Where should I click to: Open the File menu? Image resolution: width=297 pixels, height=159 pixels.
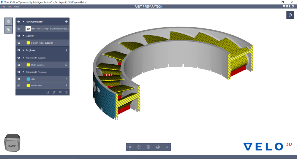pos(3,7)
